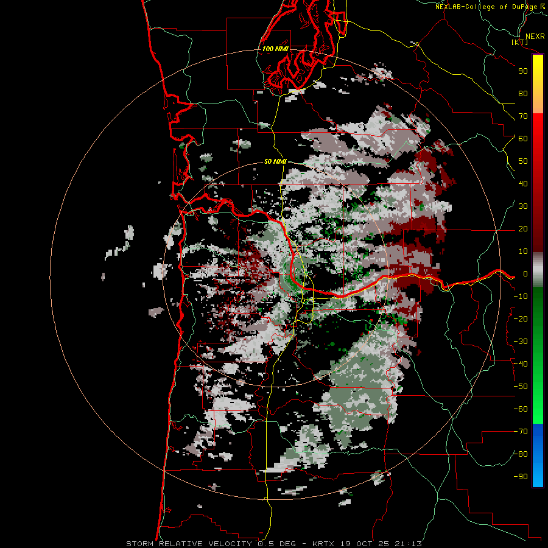The image size is (548, 548).
Task: Click the -40 value on velocity scale
Action: pos(521,364)
